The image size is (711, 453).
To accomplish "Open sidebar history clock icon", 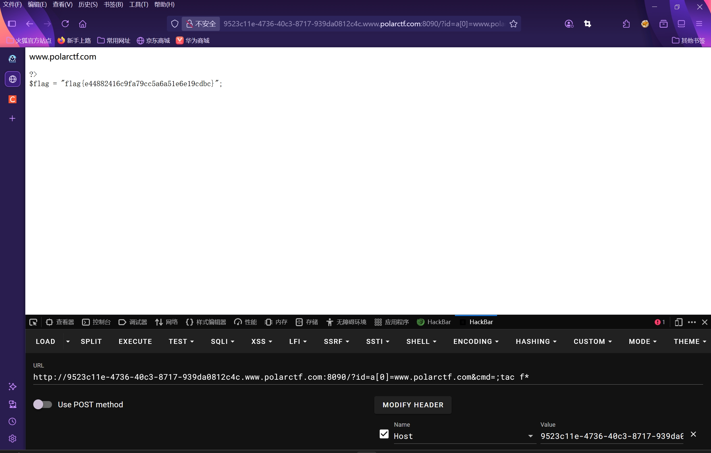I will click(x=13, y=421).
